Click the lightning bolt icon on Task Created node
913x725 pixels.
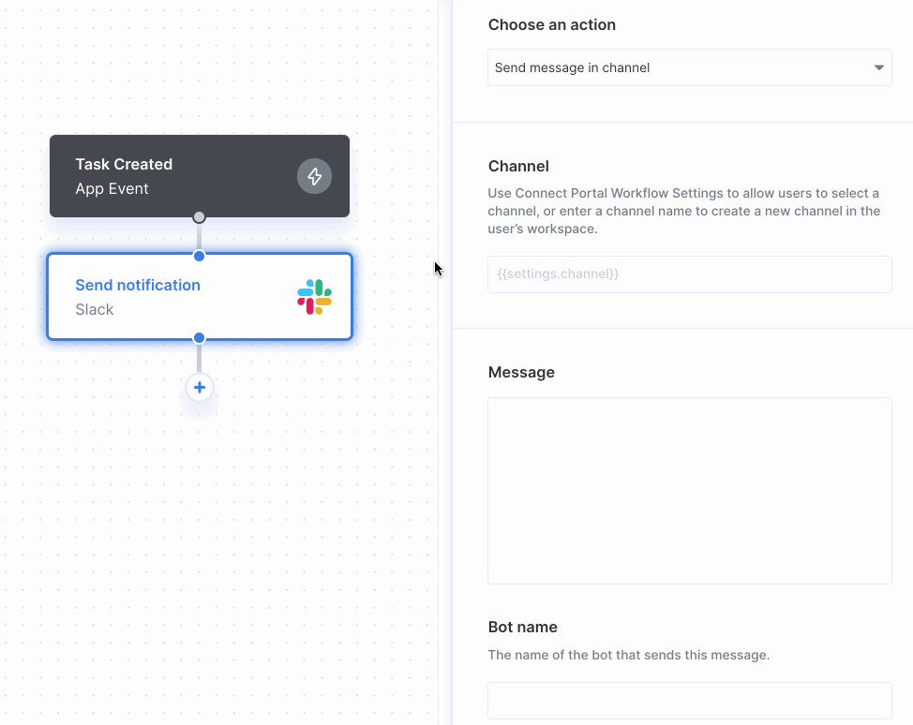314,176
